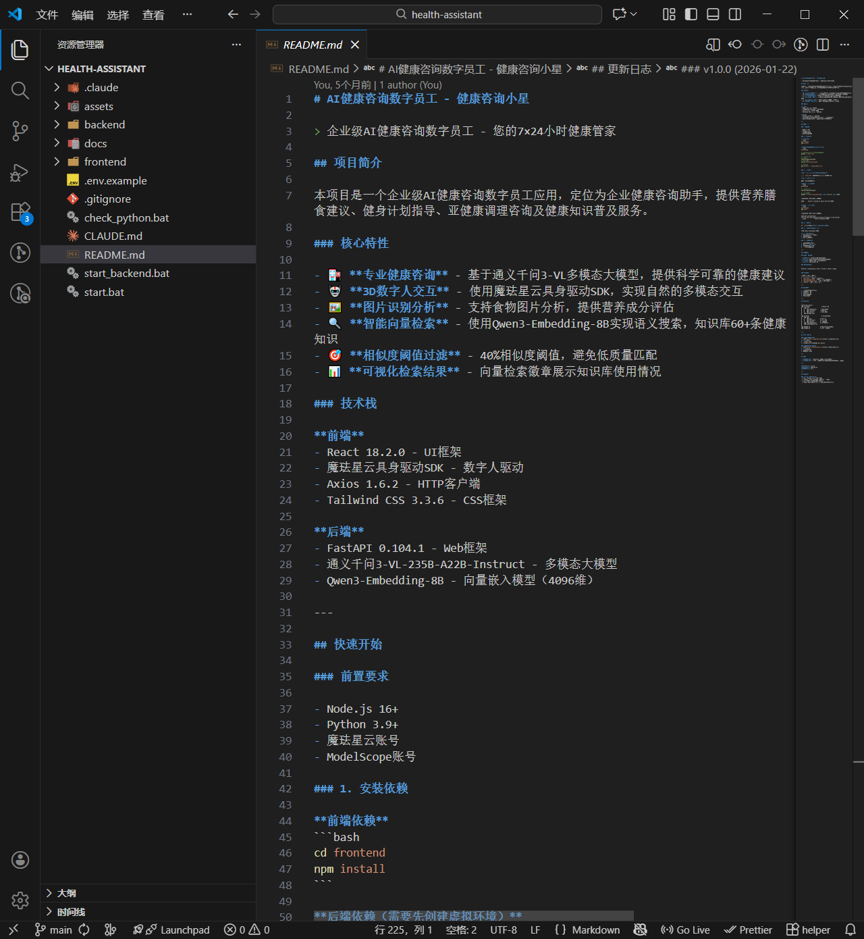
Task: Click the helper status bar item
Action: point(809,930)
